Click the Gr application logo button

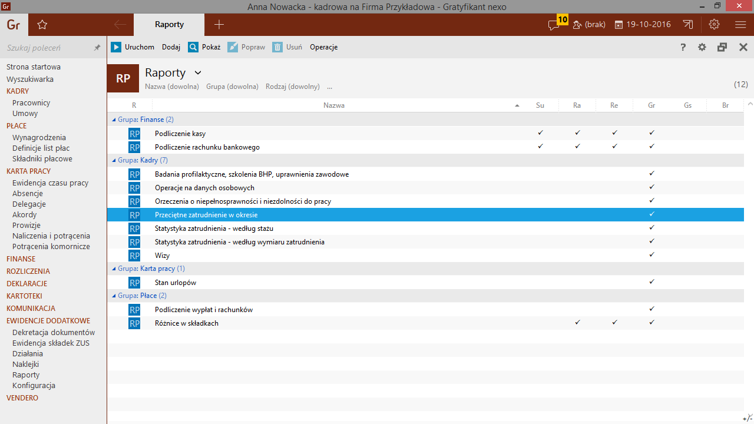pos(14,25)
